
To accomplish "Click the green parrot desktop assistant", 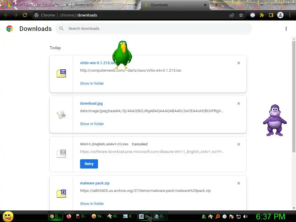I will point(122,55).
